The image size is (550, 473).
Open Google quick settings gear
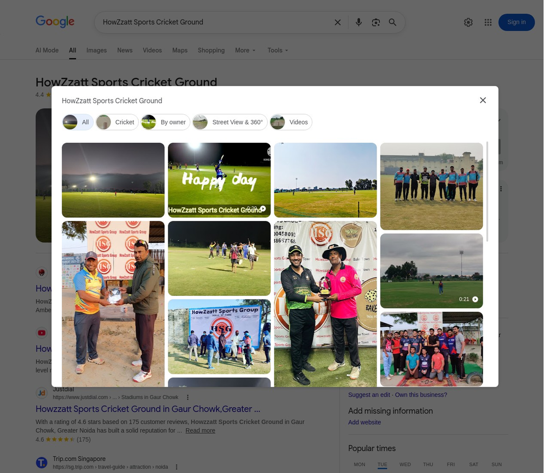tap(468, 22)
